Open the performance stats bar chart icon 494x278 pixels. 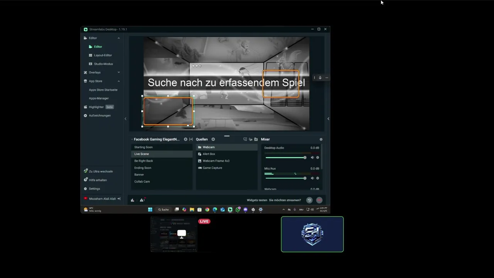132,200
